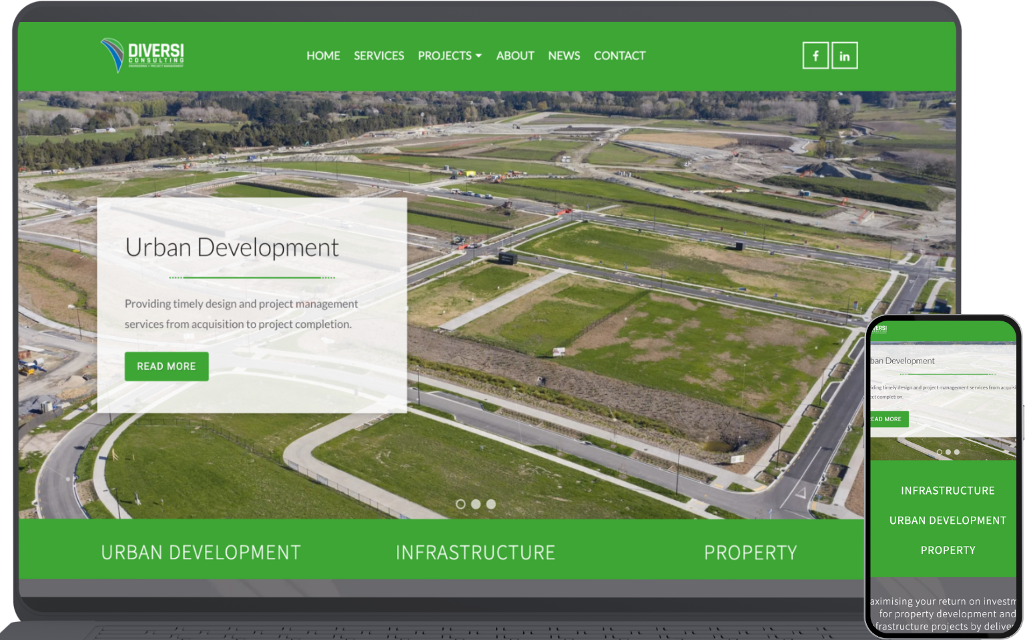Image resolution: width=1025 pixels, height=640 pixels.
Task: Open the About page
Action: coord(515,56)
